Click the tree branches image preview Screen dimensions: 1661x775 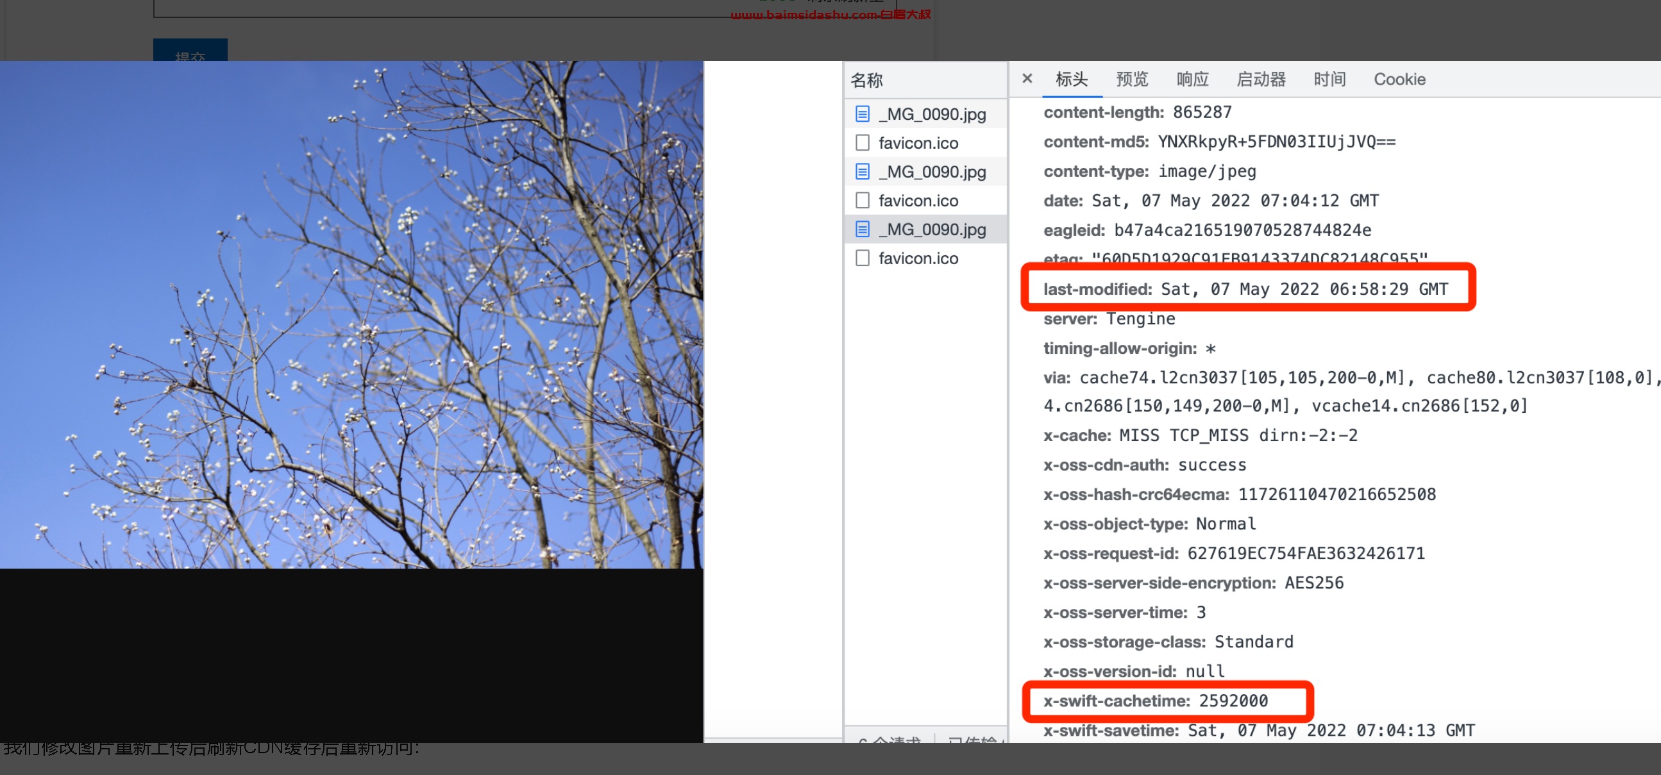pos(351,315)
